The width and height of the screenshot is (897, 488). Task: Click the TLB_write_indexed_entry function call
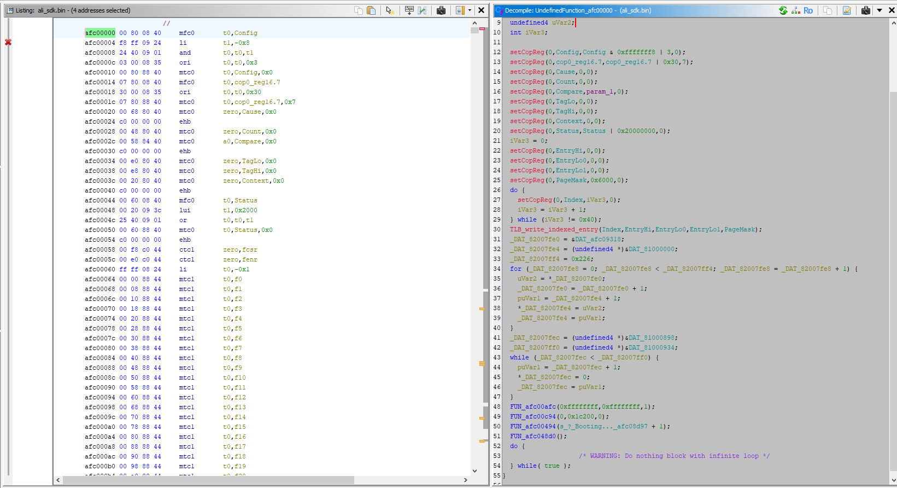pyautogui.click(x=554, y=229)
